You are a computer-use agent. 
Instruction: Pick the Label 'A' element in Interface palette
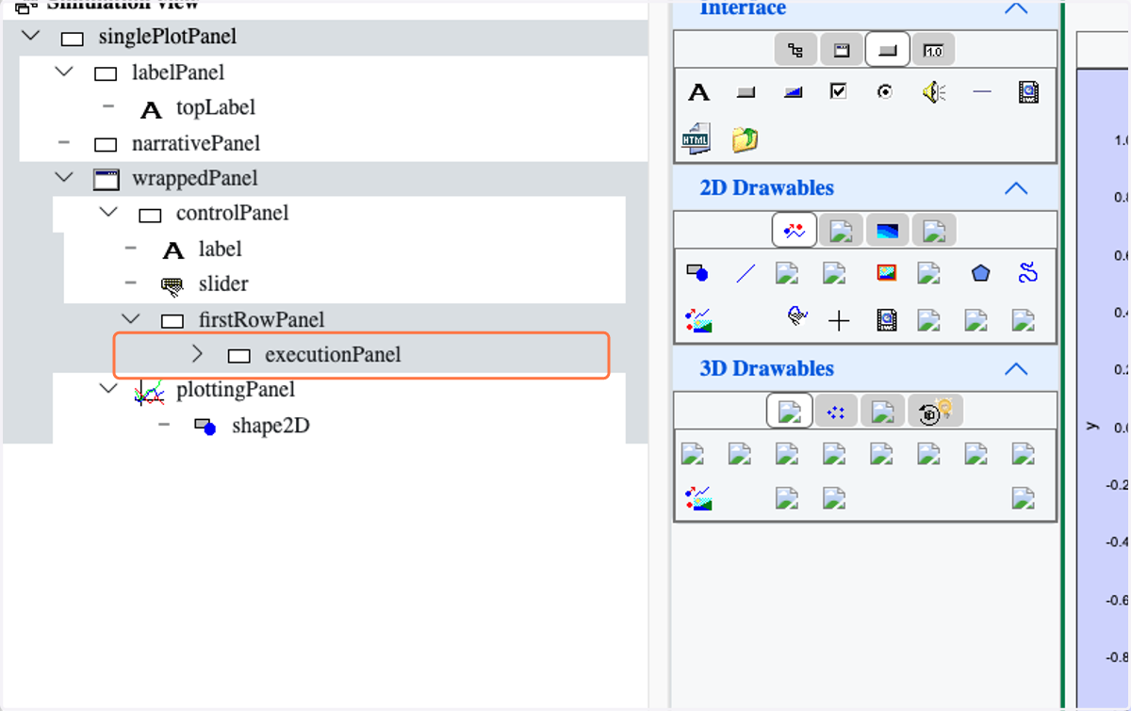pos(698,92)
